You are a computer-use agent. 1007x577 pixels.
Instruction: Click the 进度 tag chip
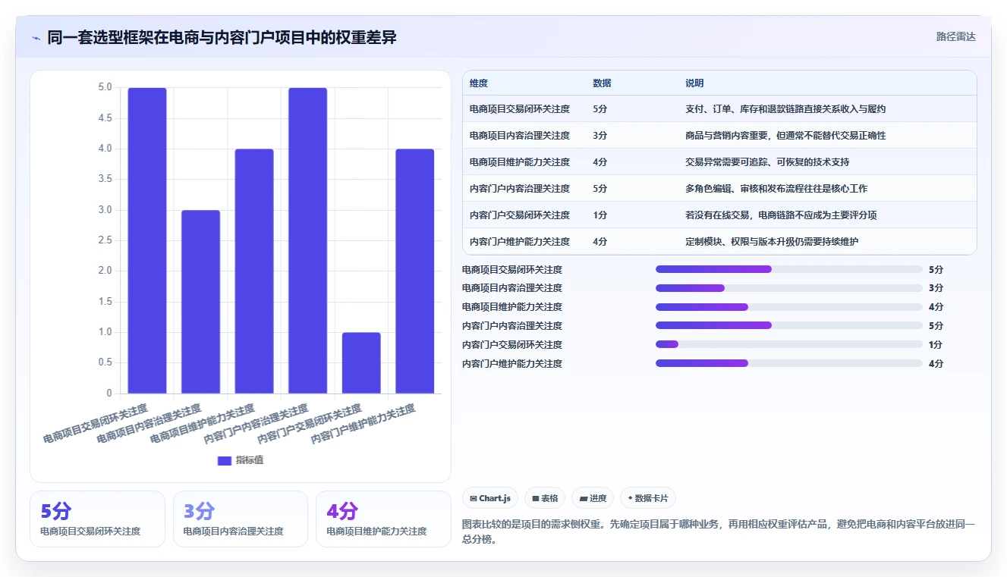593,498
